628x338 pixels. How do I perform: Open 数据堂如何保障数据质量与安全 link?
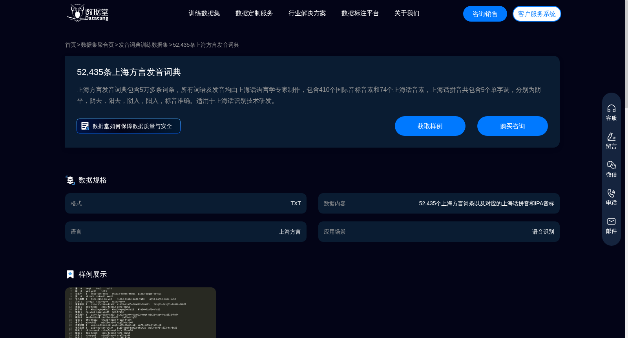coord(128,126)
